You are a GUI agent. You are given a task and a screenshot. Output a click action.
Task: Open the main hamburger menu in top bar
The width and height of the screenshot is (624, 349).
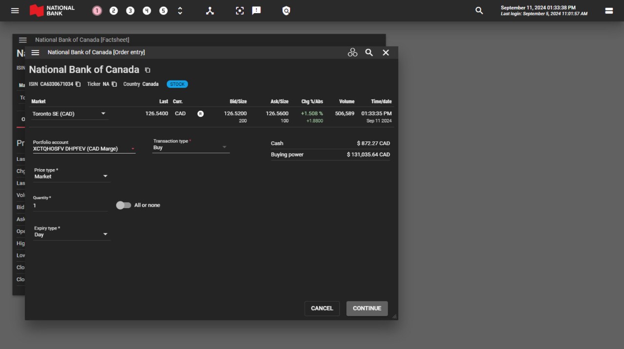(15, 10)
